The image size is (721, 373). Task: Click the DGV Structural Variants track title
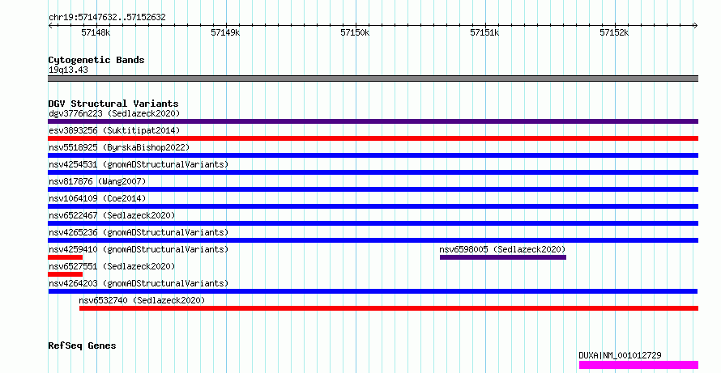113,104
